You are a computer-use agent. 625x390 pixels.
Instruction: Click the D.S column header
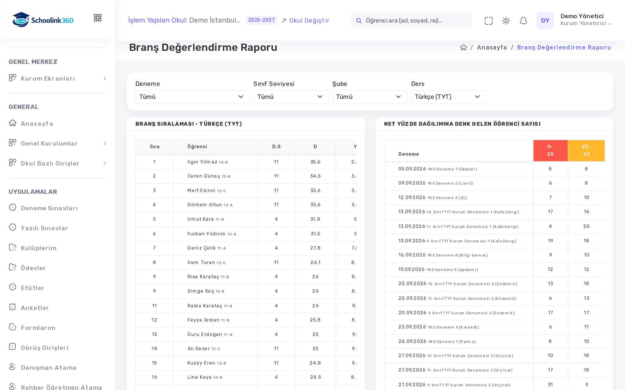pyautogui.click(x=276, y=146)
